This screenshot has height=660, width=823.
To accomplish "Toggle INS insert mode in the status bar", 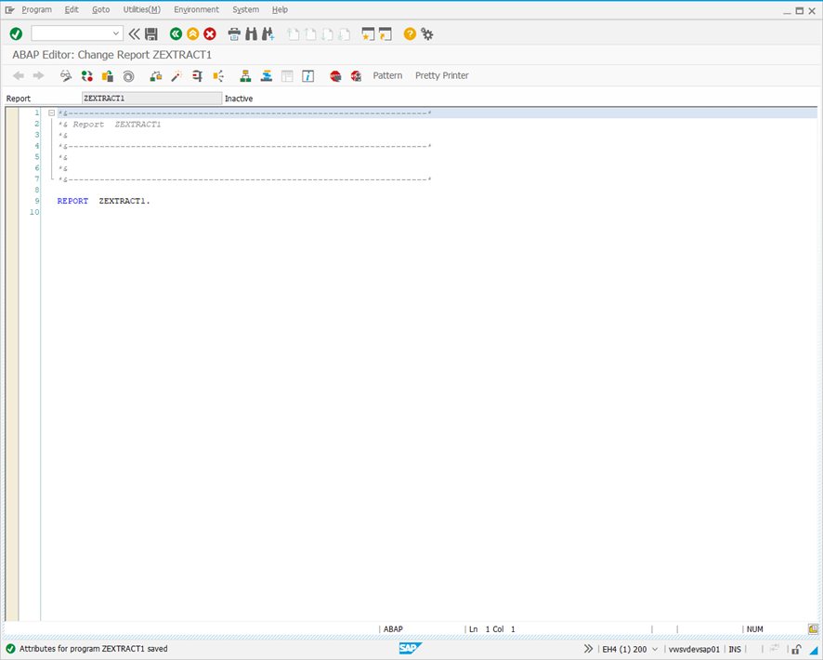I will pyautogui.click(x=734, y=649).
